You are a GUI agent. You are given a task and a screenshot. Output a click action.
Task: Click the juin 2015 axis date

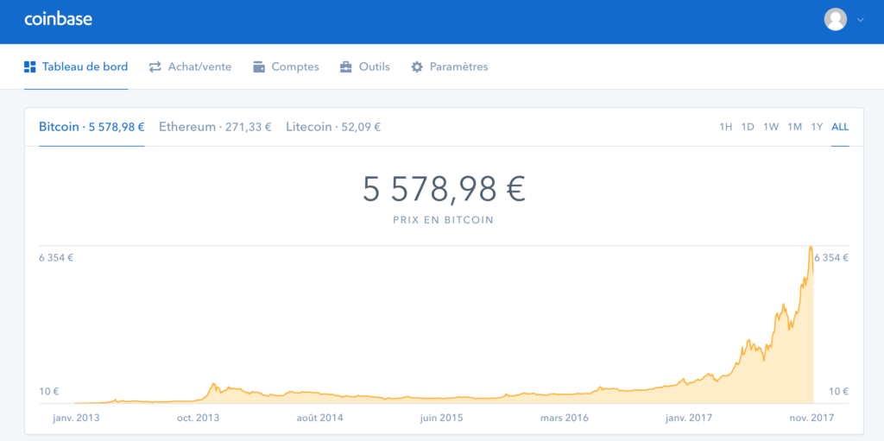[441, 419]
